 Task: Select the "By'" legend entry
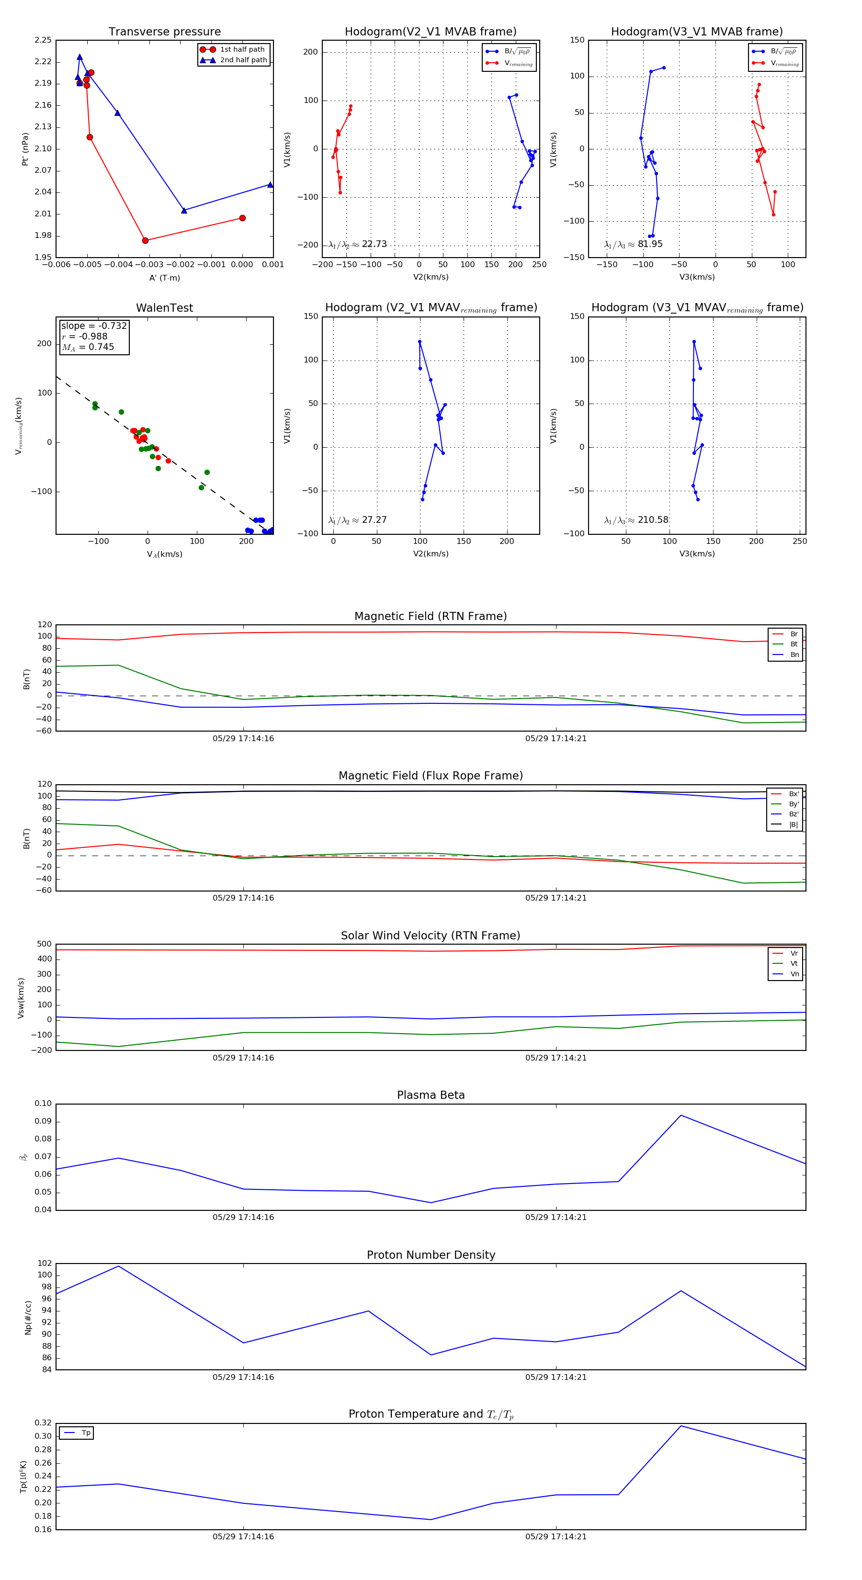(785, 804)
